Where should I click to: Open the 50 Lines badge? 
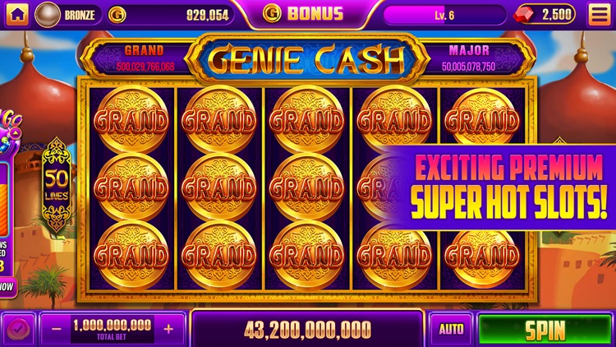57,185
